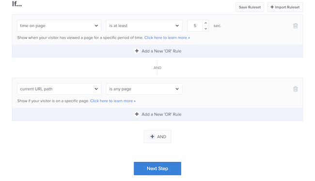Save Ruleset button
315x181 pixels.
tap(250, 7)
